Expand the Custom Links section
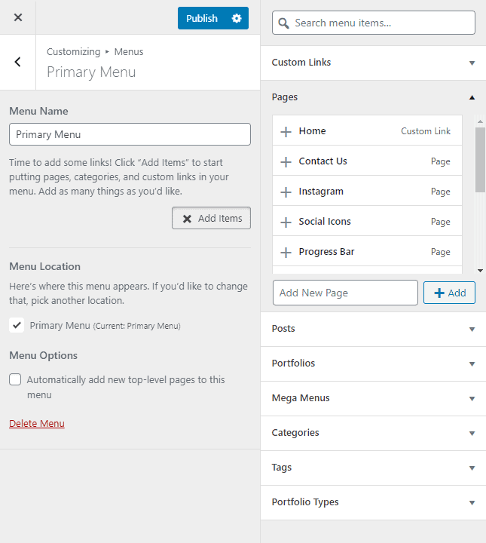This screenshot has width=486, height=543. (373, 63)
